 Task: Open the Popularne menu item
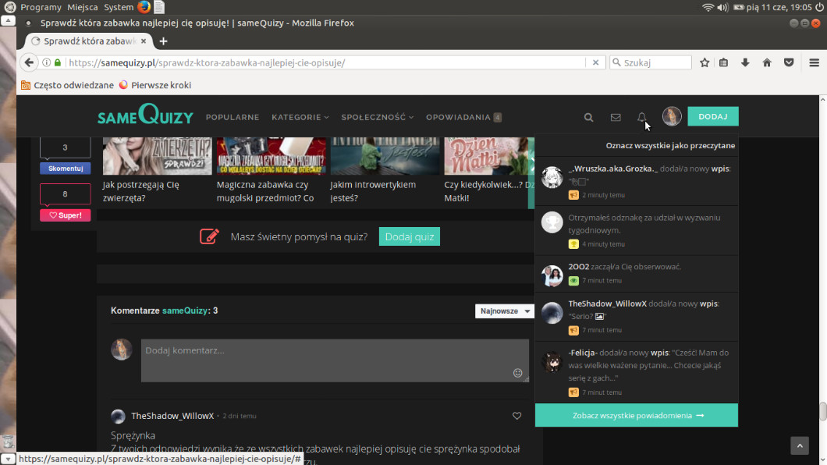pos(232,117)
